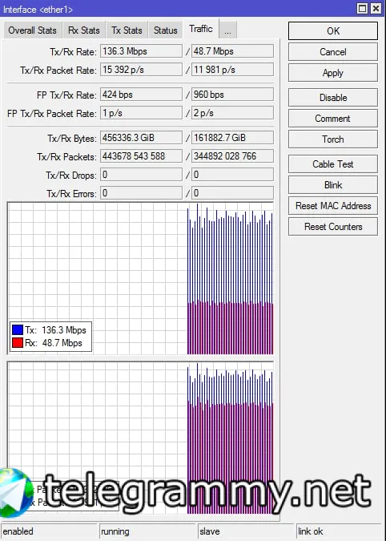The height and width of the screenshot is (541, 386).
Task: Click the Rx Packets value 344892 028 766
Action: click(x=232, y=156)
